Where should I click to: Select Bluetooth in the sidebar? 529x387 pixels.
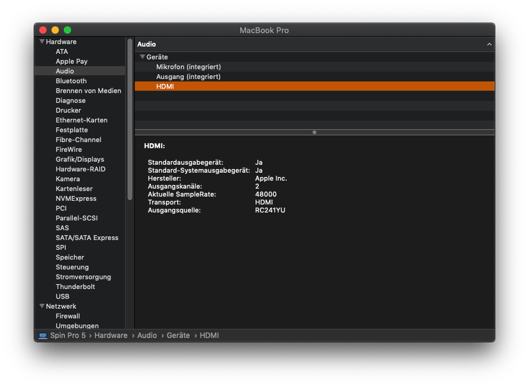(x=71, y=81)
